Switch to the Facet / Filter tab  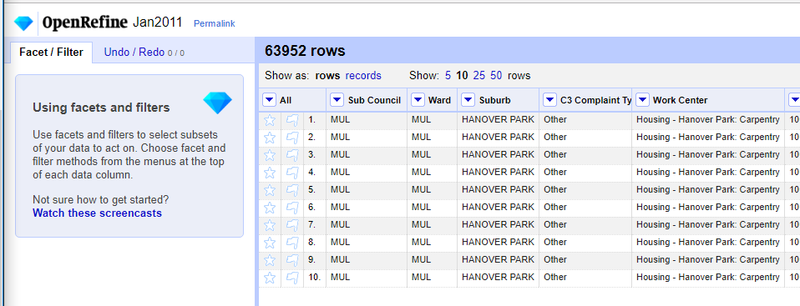(x=51, y=52)
